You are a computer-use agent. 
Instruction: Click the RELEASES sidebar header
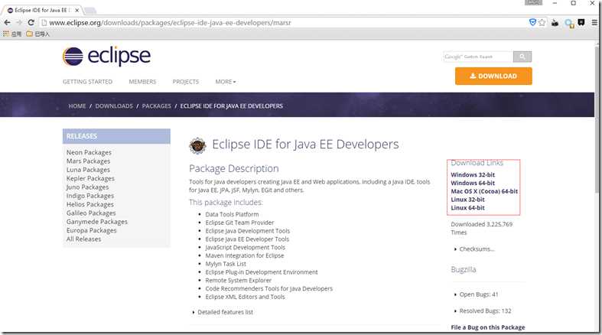point(116,136)
